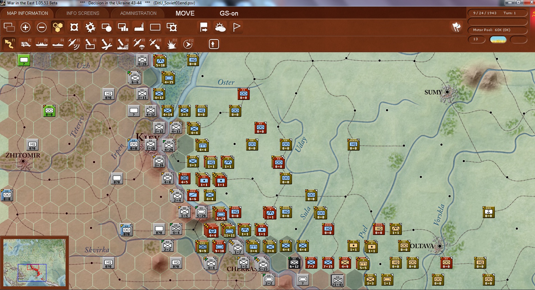Toggle the plain rectangle unit icon
This screenshot has width=535, height=290.
tap(155, 27)
